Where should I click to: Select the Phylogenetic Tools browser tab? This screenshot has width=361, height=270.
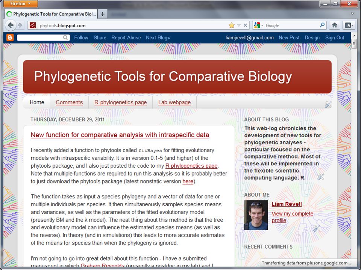[51, 14]
